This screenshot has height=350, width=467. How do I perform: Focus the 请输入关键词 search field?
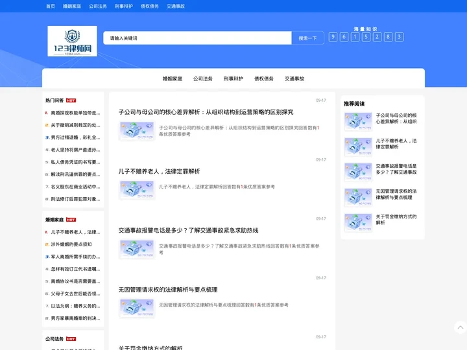[197, 38]
